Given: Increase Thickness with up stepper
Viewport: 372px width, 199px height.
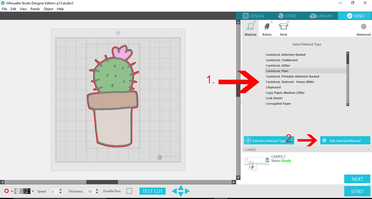Looking at the screenshot, I should click(97, 190).
